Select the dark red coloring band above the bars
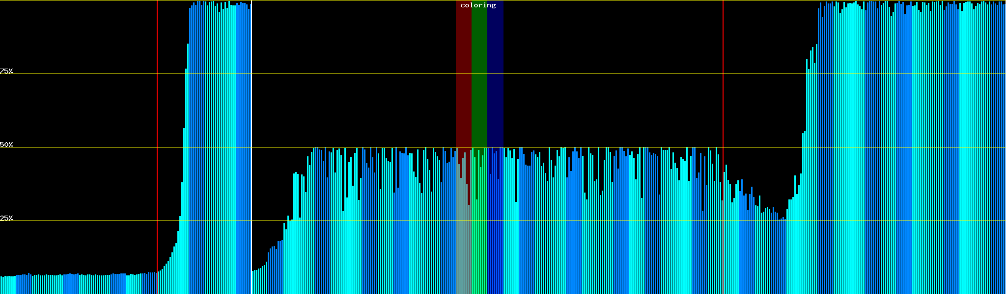This screenshot has height=294, width=1006. coord(463,73)
